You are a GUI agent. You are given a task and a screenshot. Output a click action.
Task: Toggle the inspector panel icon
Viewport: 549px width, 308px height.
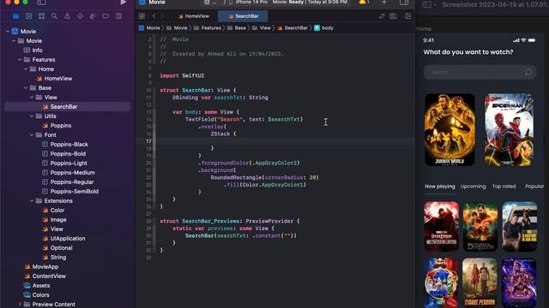tap(404, 3)
